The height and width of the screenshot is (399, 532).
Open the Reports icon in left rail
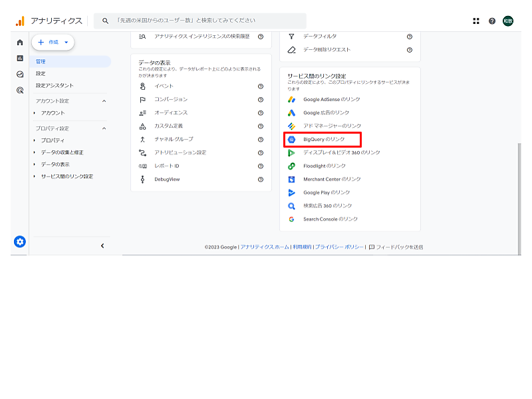(x=20, y=59)
